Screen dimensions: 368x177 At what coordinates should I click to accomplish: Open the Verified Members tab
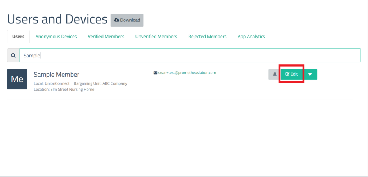click(106, 37)
